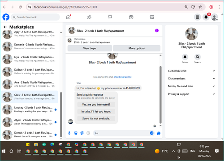Viewport: 224px width, 161px height.
Task: Open Lindsey unread conversation
Action: (30, 110)
